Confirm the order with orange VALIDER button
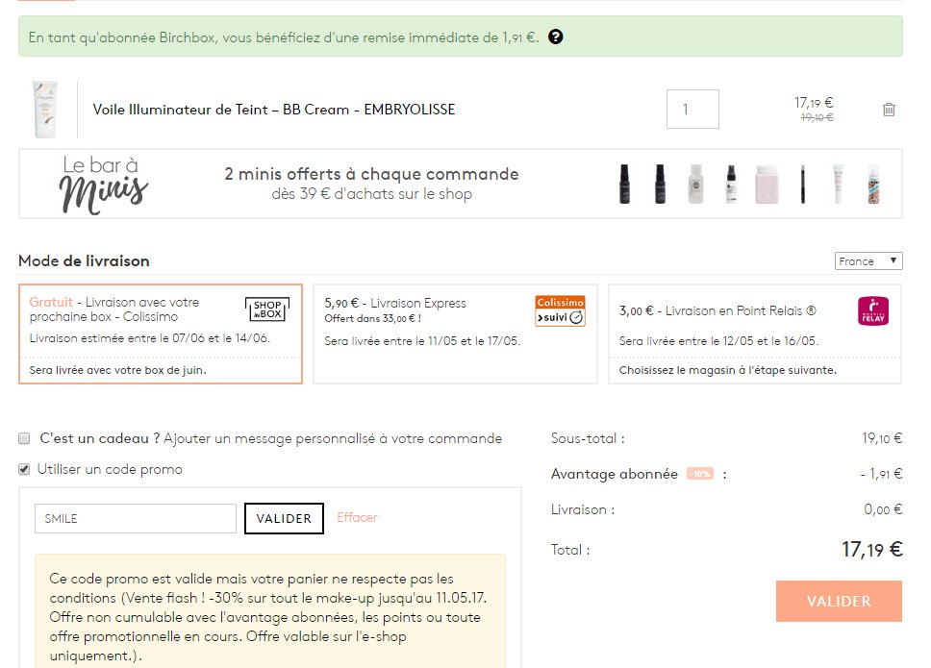Viewport: 931px width, 668px height. click(839, 601)
